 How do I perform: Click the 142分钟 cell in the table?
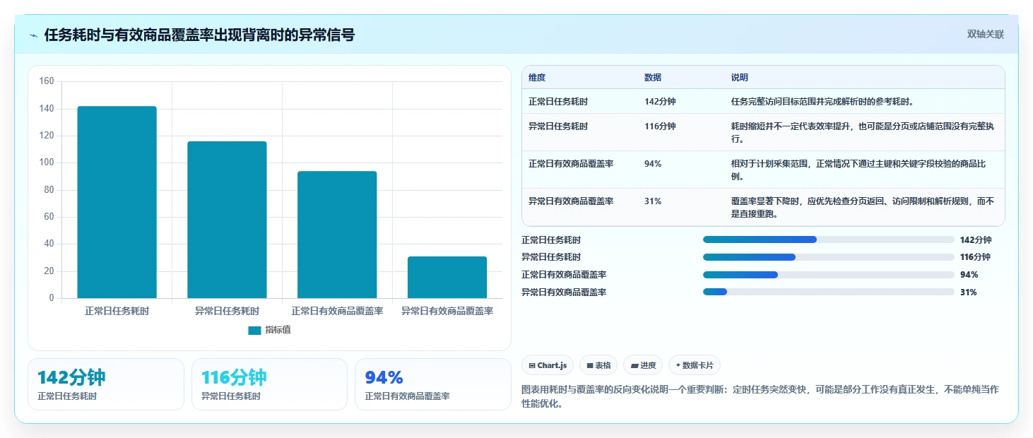point(660,102)
